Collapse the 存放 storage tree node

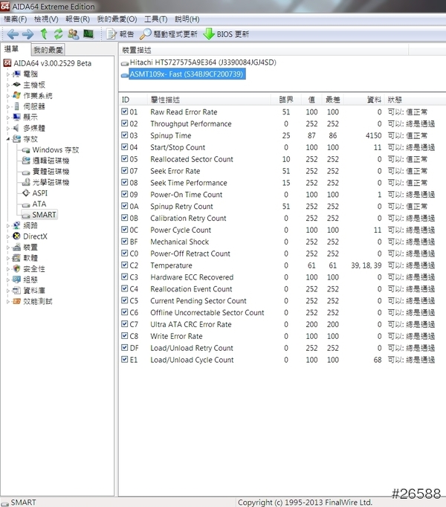[8, 138]
